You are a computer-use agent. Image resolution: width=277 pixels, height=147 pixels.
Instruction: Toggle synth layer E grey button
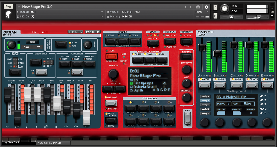267,85
